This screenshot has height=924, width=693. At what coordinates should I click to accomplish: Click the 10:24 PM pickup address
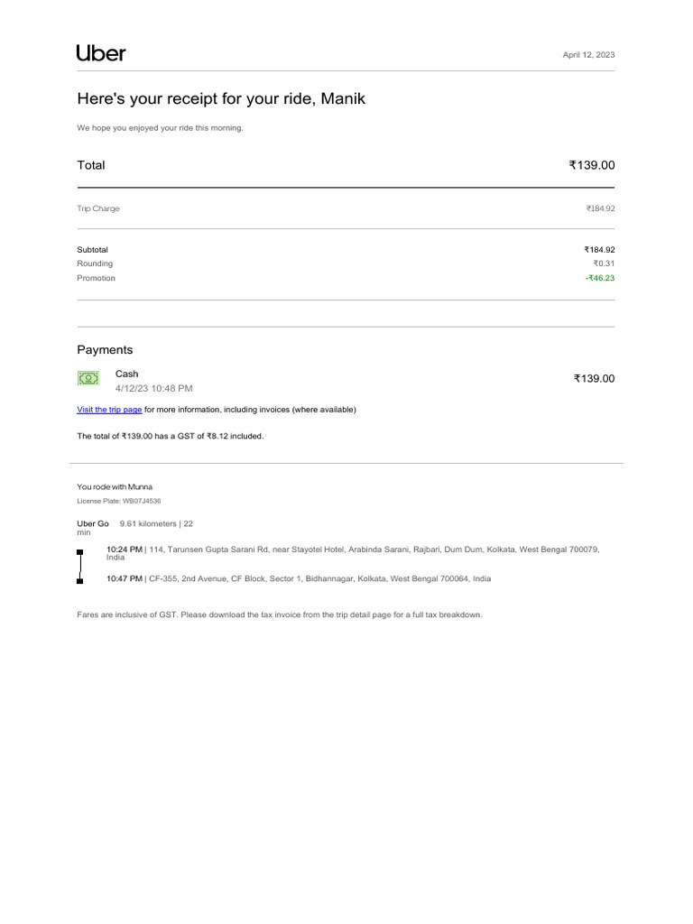352,550
